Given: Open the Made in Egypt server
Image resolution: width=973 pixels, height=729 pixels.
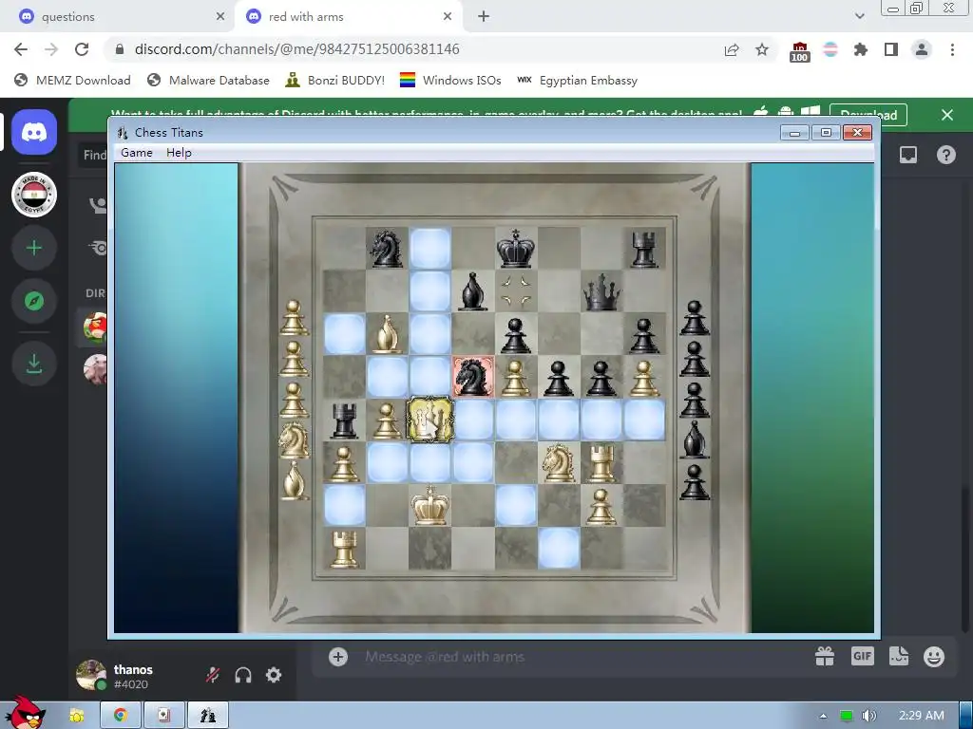Looking at the screenshot, I should tap(34, 195).
